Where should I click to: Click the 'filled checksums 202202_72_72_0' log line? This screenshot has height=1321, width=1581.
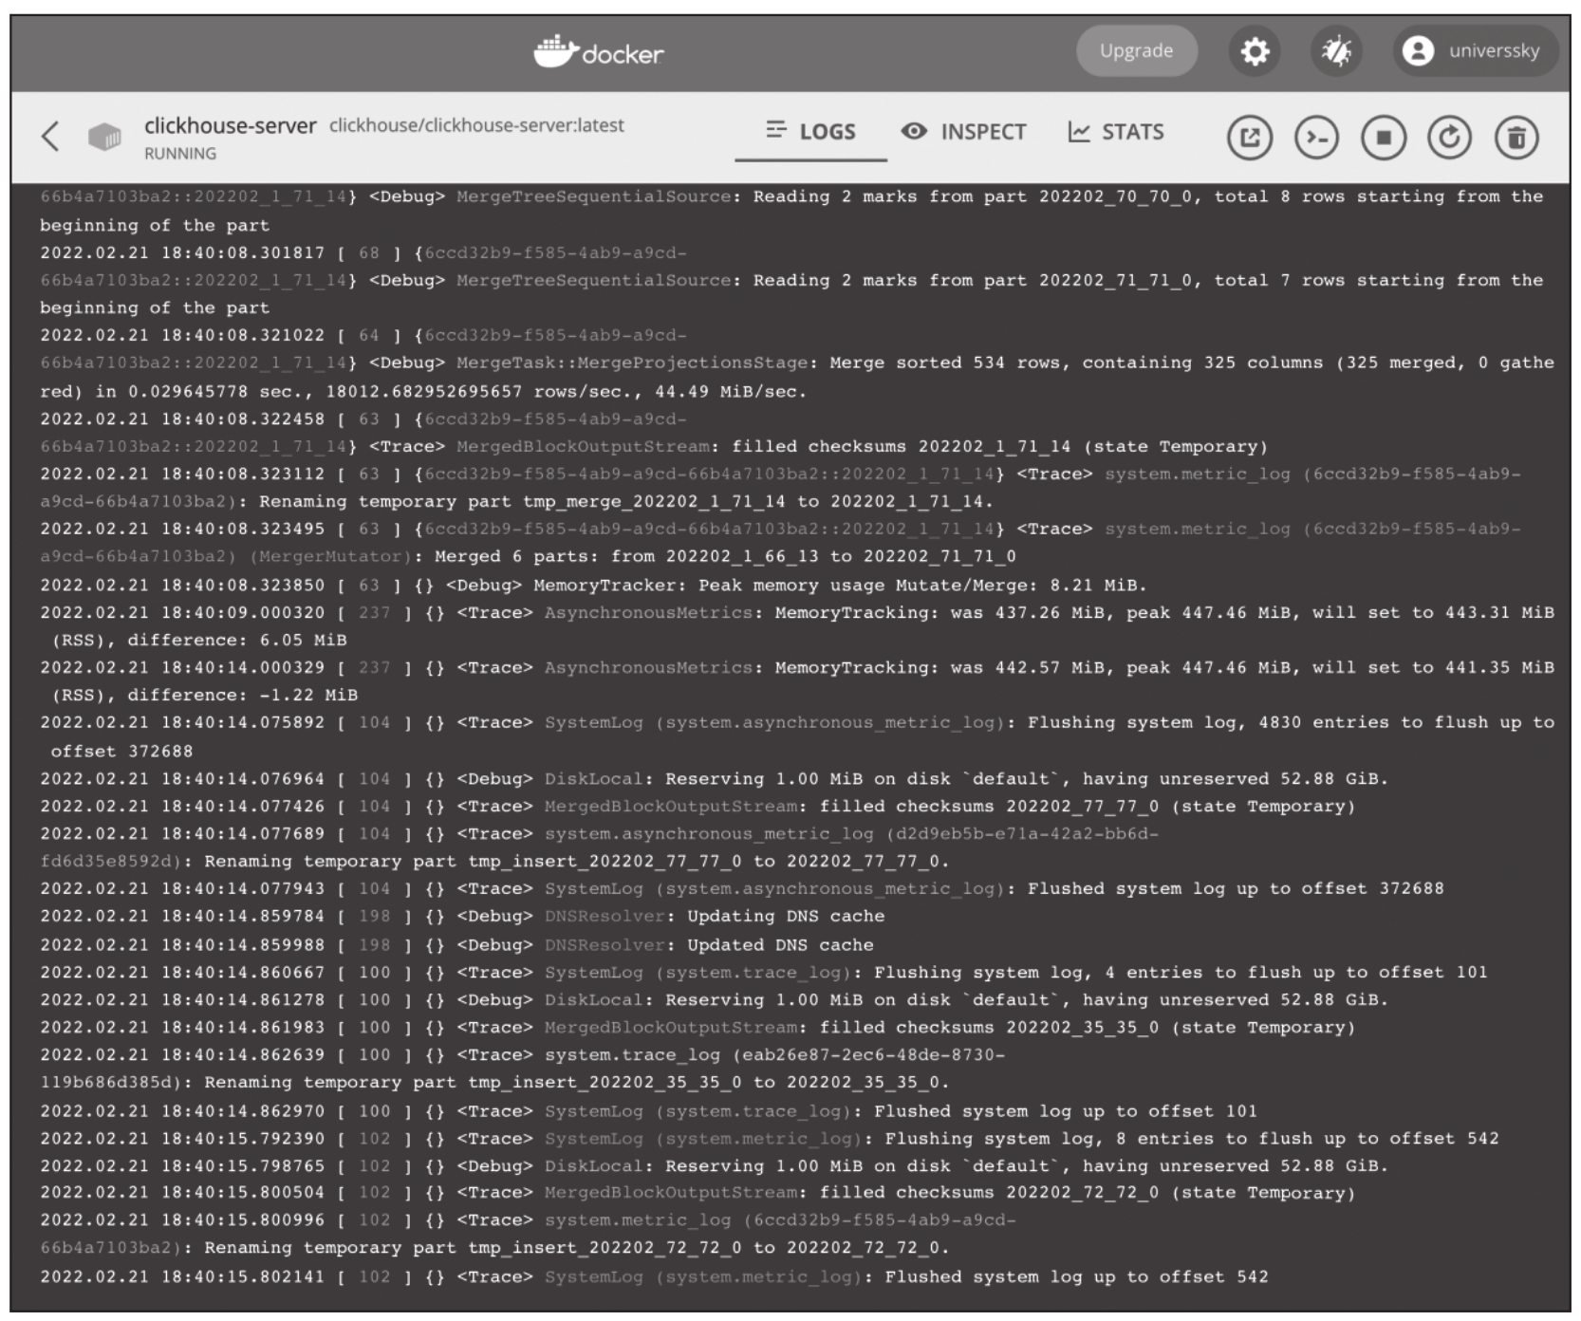[697, 1194]
